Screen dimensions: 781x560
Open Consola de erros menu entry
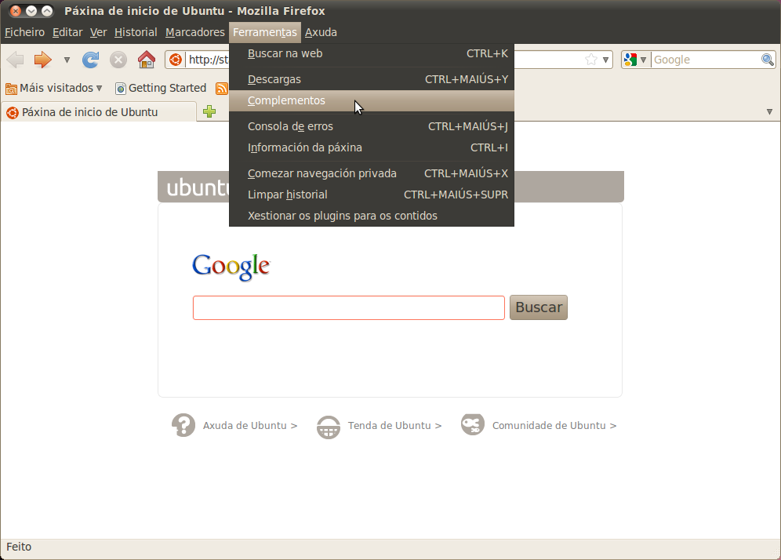372,126
